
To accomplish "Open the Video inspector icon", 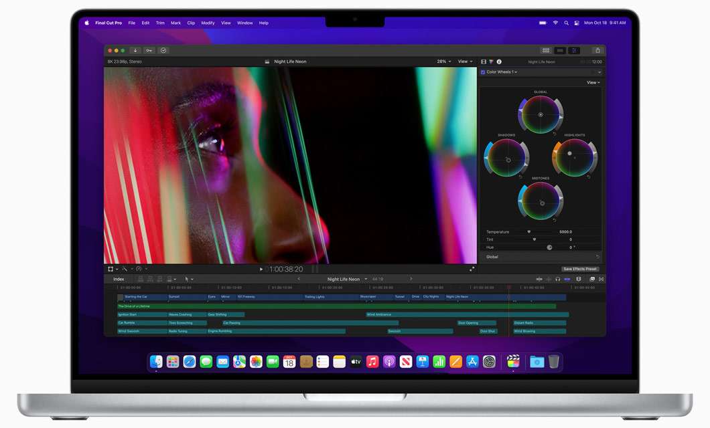I will coord(484,61).
